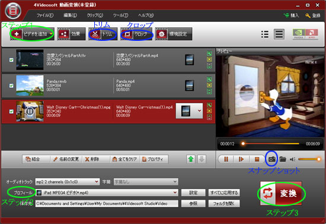Viewport: 326px width, 224px height.
Task: Click the プロパティ (Properties) button
Action: pyautogui.click(x=154, y=159)
